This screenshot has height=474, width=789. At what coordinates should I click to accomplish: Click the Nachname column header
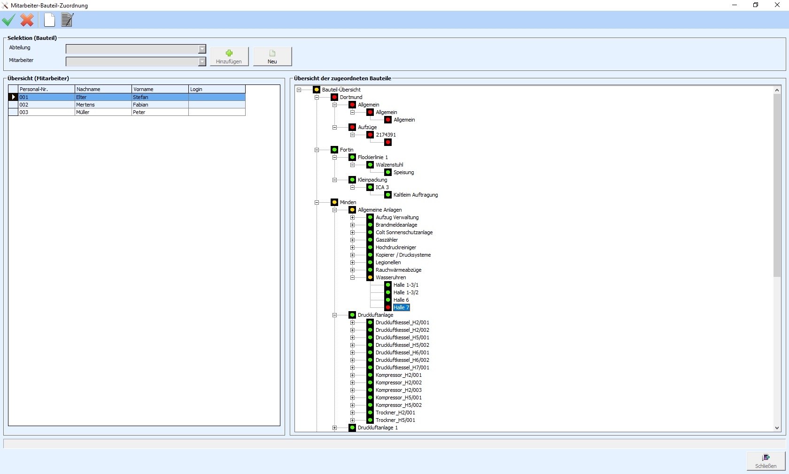pos(103,89)
